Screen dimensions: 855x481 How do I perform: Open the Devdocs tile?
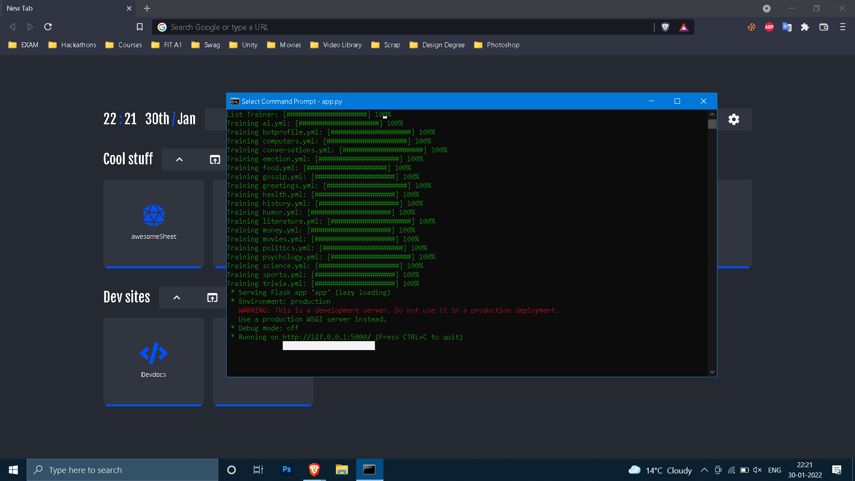pos(154,361)
